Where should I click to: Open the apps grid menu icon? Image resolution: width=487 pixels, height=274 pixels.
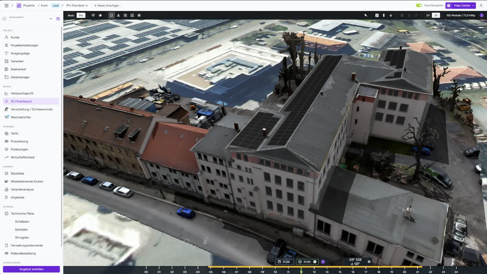(x=6, y=5)
